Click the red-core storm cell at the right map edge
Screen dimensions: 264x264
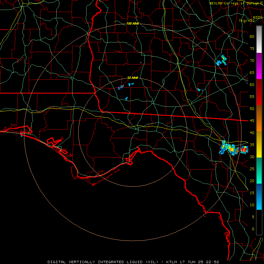(244, 150)
